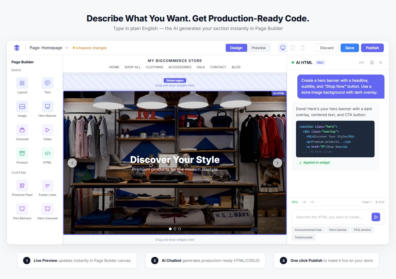Enable desktop preview mode
The image size is (396, 279).
pos(282,47)
